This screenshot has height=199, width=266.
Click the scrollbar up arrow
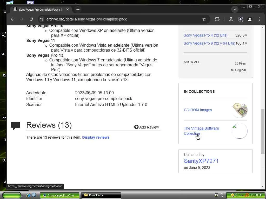[x=263, y=27]
